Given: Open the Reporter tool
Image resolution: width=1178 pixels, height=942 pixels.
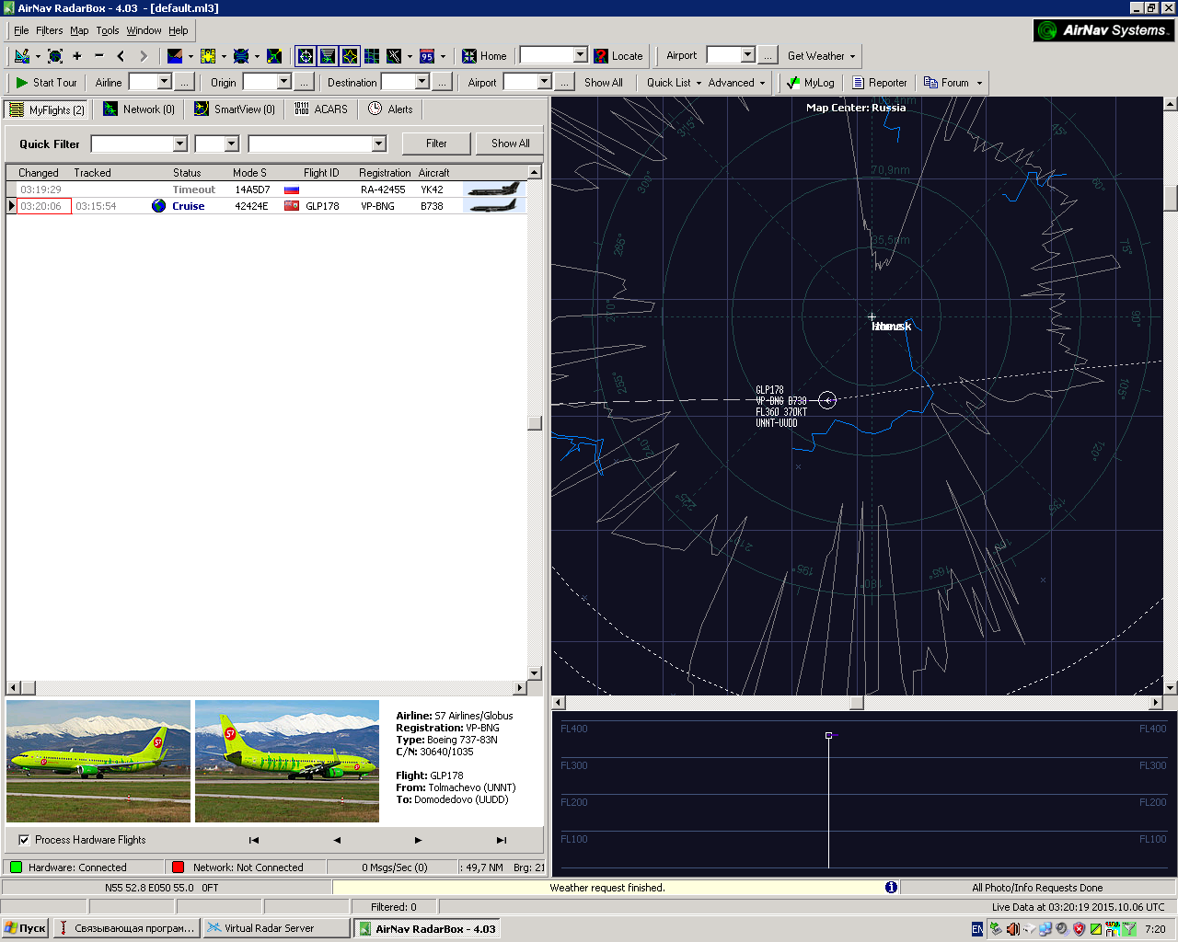Looking at the screenshot, I should (x=880, y=83).
